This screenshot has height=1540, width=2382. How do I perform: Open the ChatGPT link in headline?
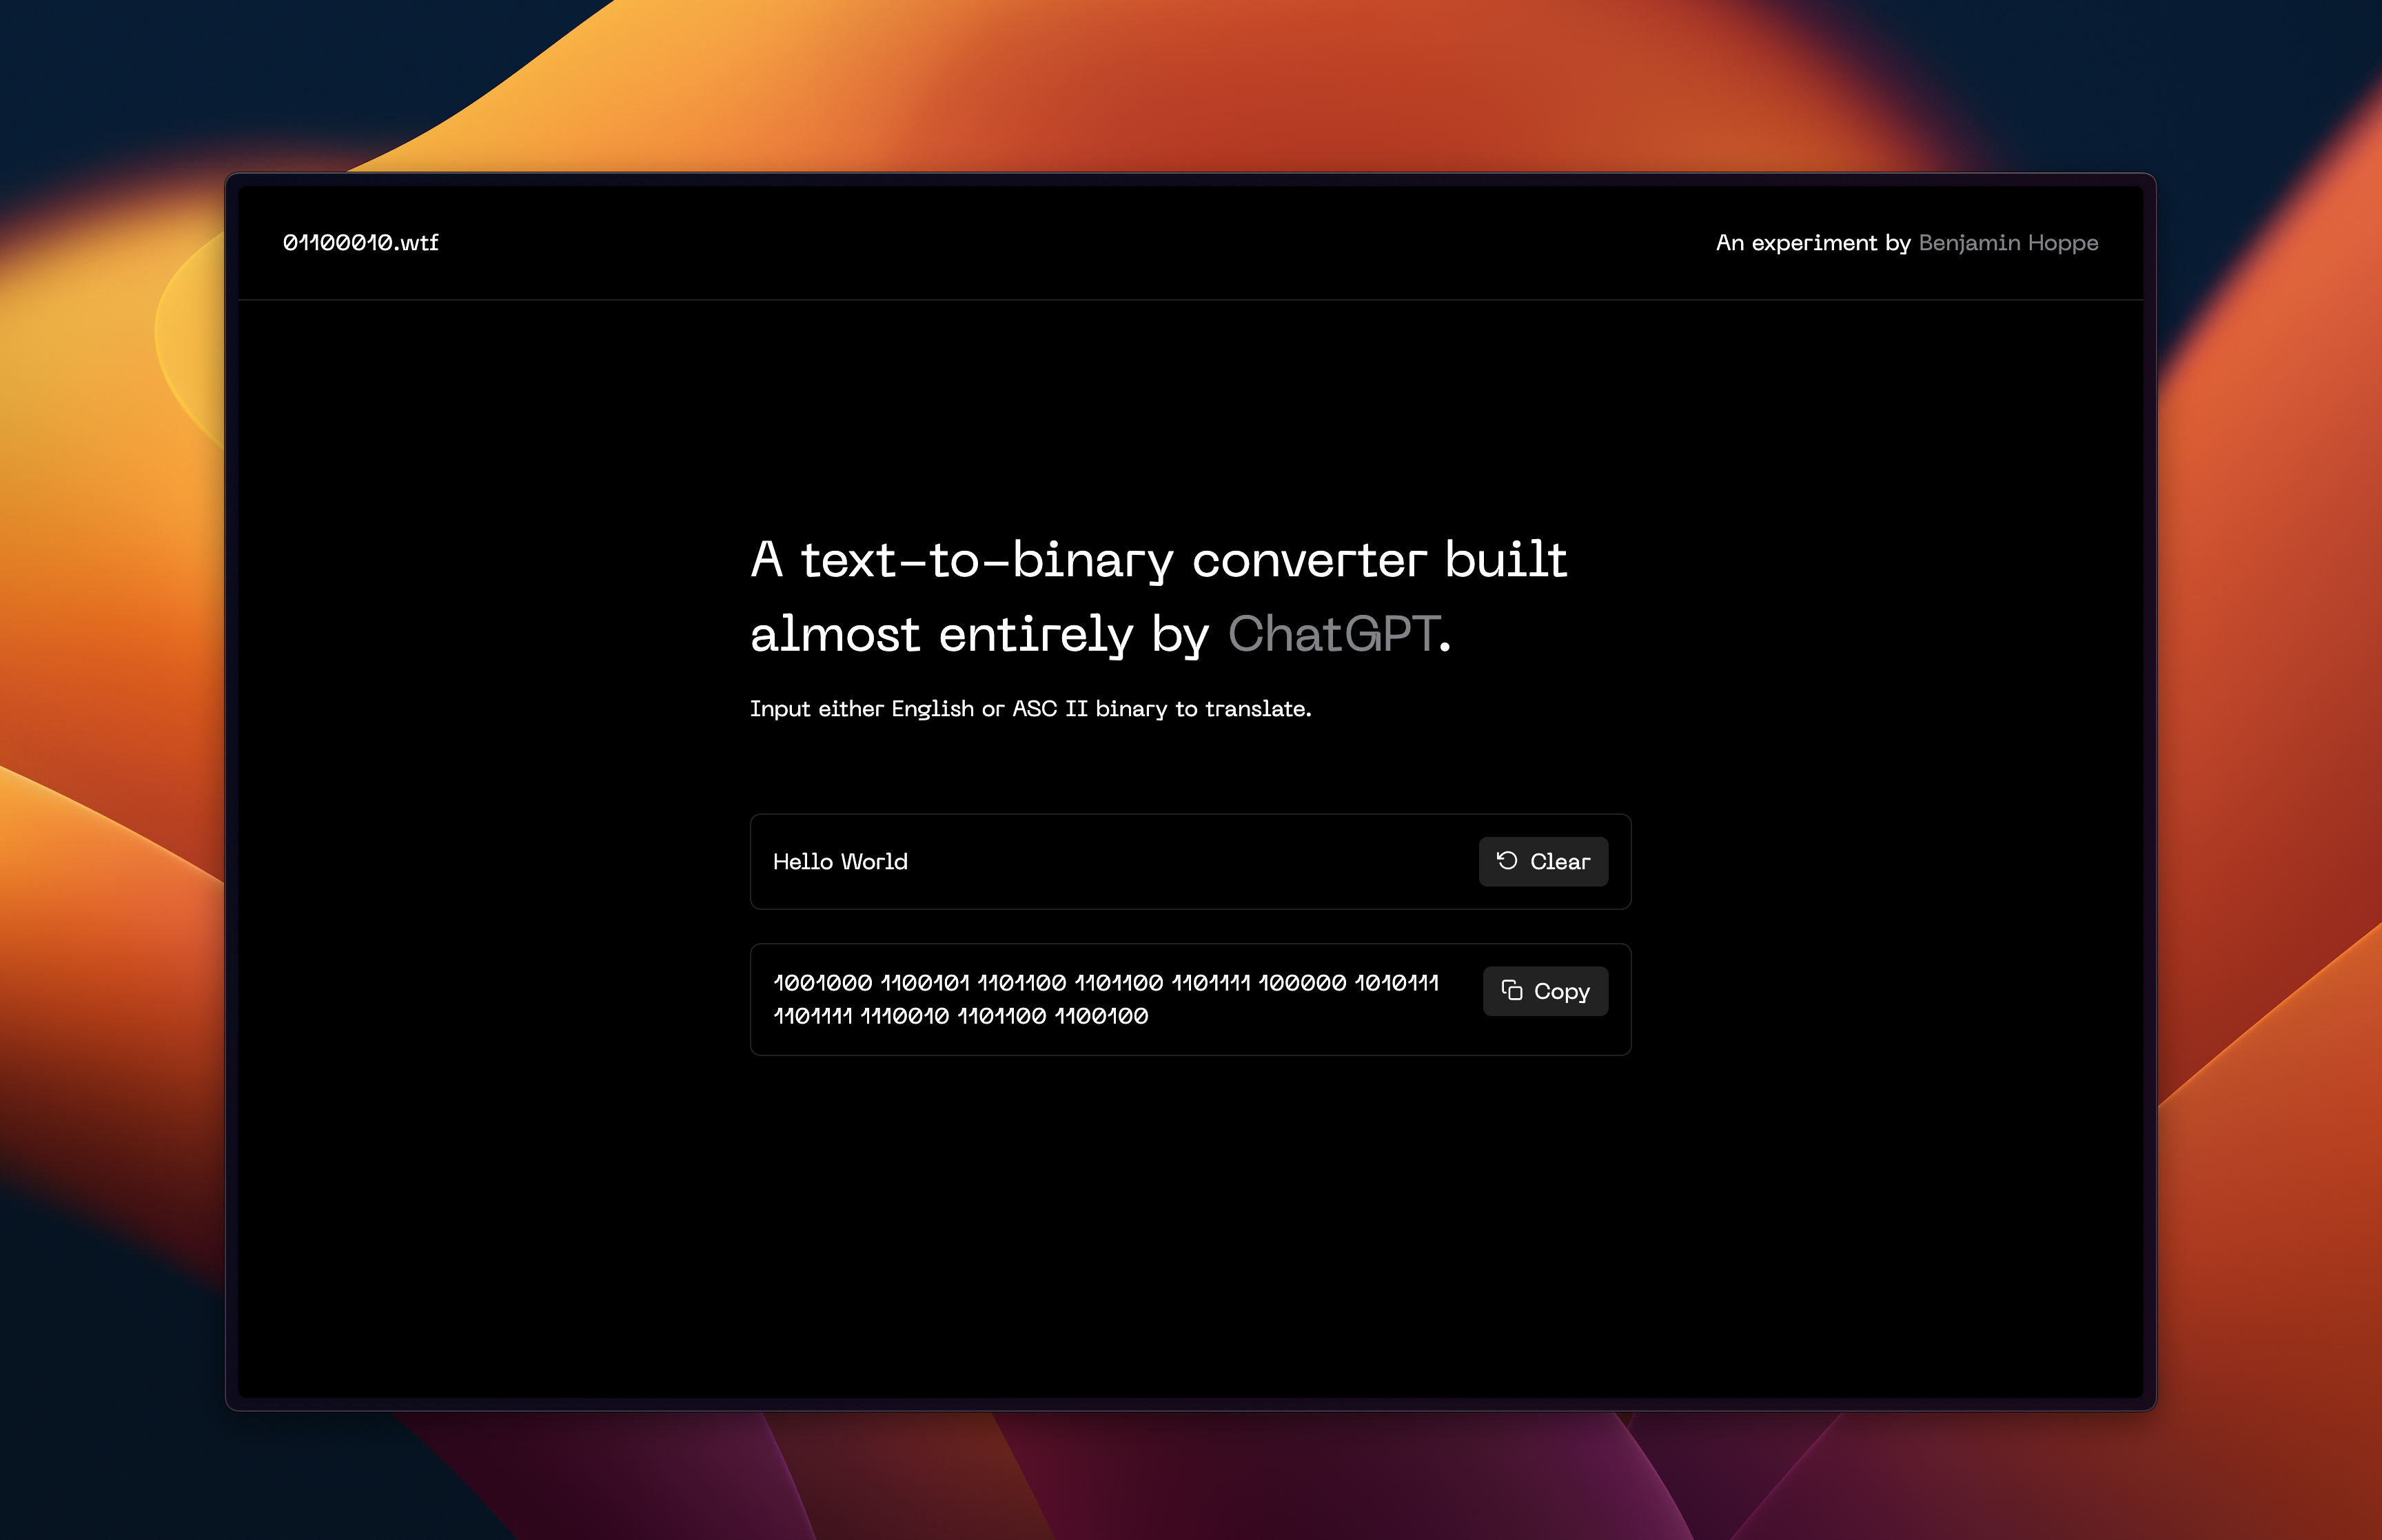[x=1334, y=634]
